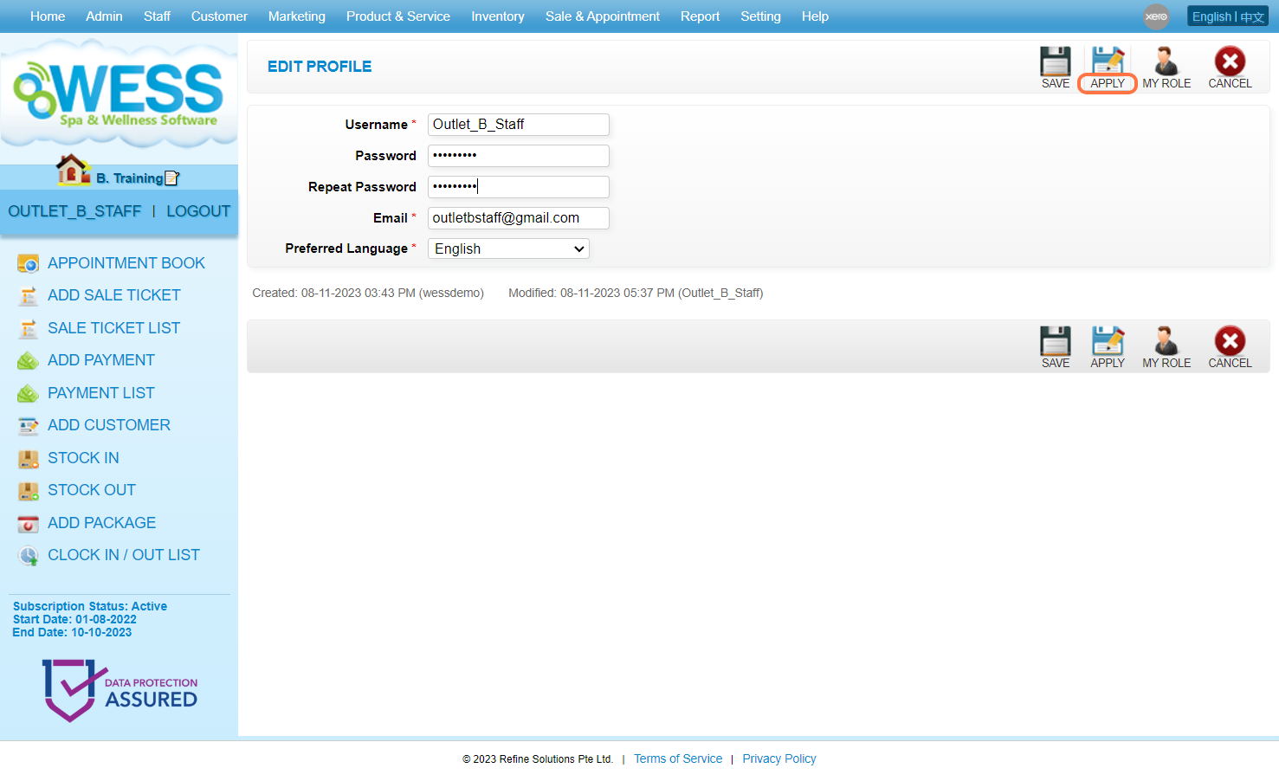Click the Username input field
The image size is (1279, 781).
click(518, 125)
